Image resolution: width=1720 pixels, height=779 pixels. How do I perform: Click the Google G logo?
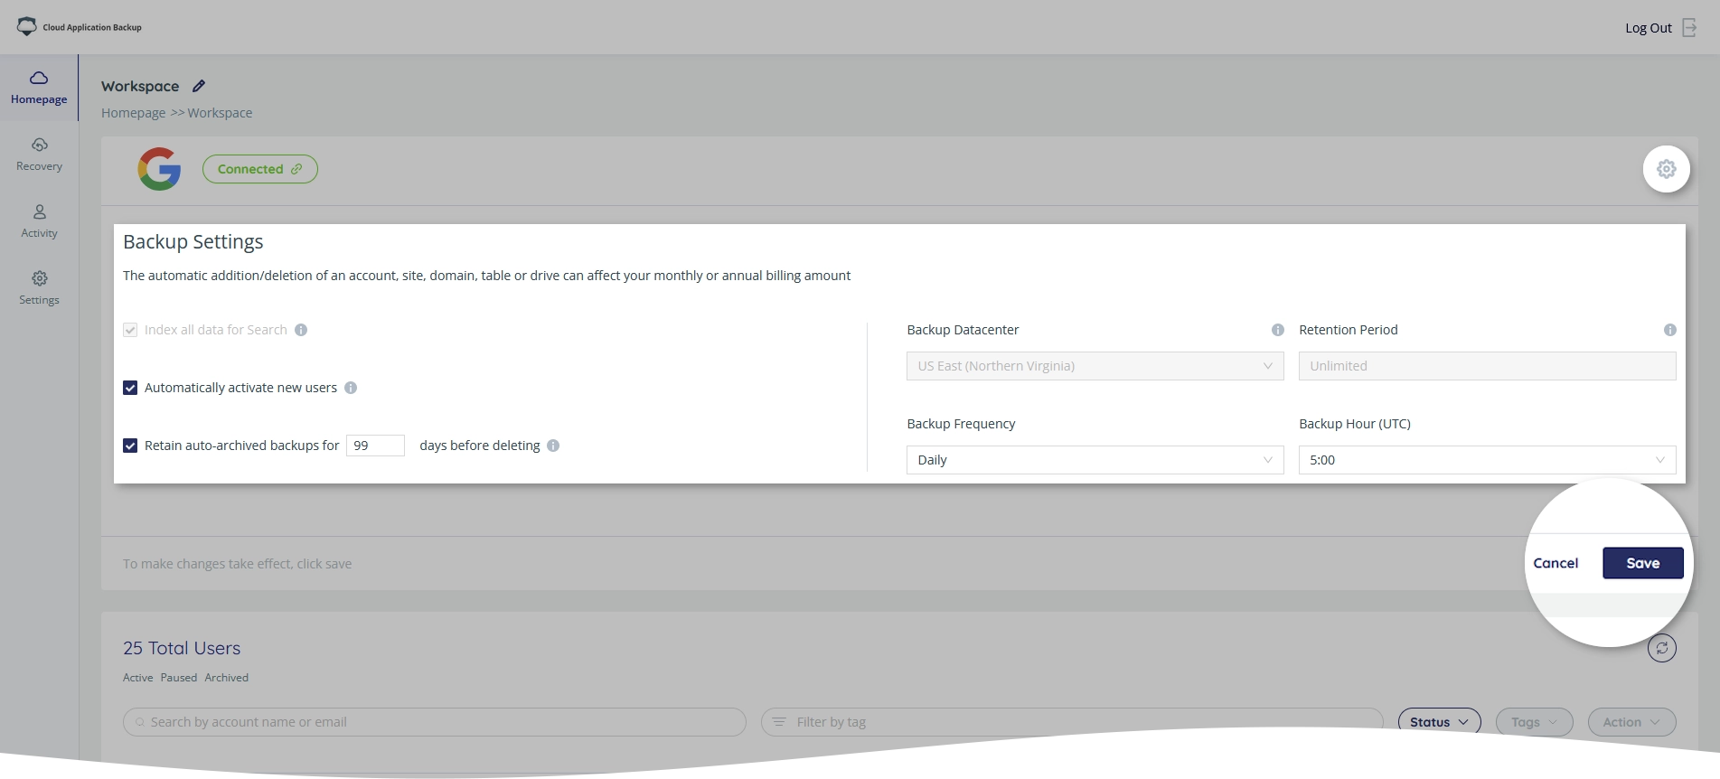coord(159,169)
